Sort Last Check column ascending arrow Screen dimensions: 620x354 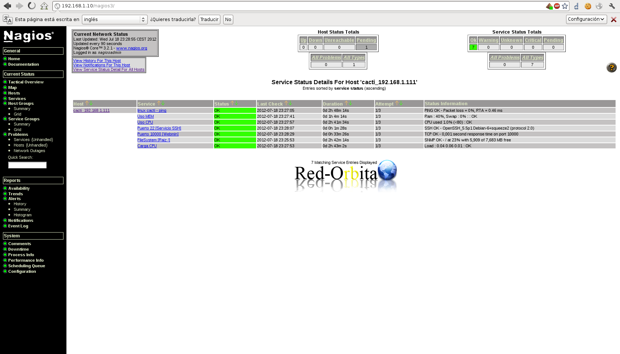pos(286,103)
